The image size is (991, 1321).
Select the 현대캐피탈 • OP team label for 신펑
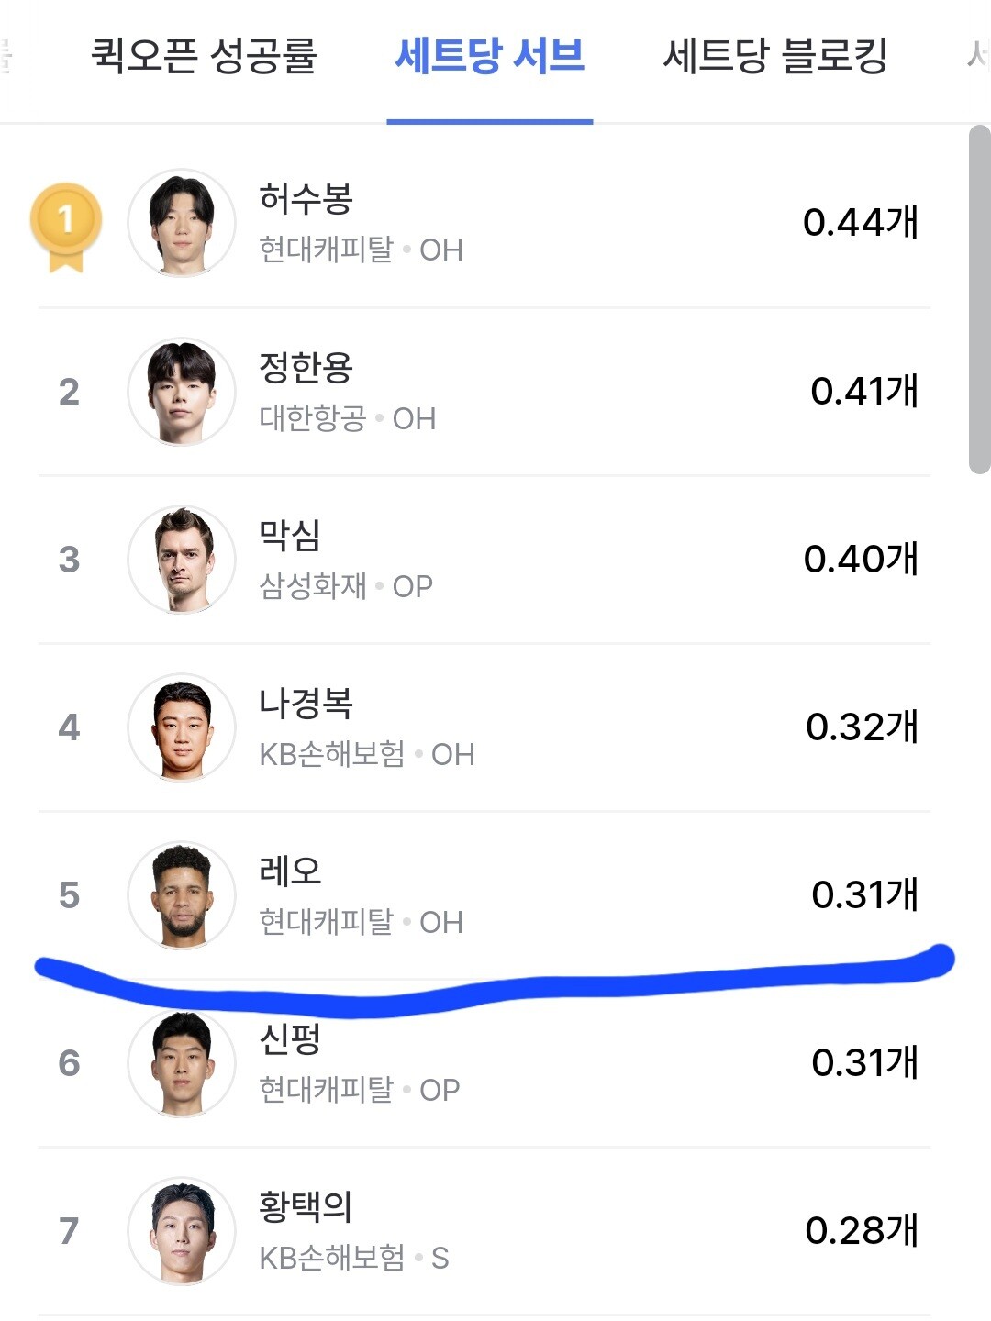click(x=360, y=1090)
